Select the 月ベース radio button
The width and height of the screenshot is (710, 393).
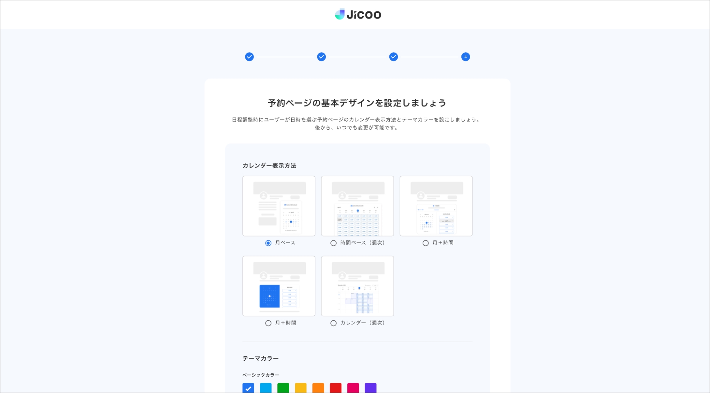point(268,243)
